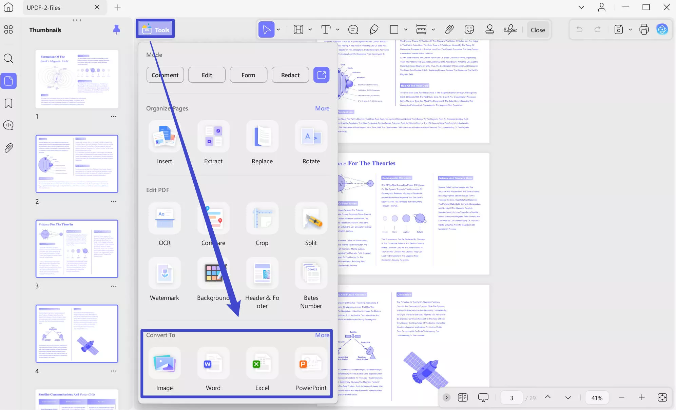Choose Convert to Word icon

pyautogui.click(x=213, y=363)
